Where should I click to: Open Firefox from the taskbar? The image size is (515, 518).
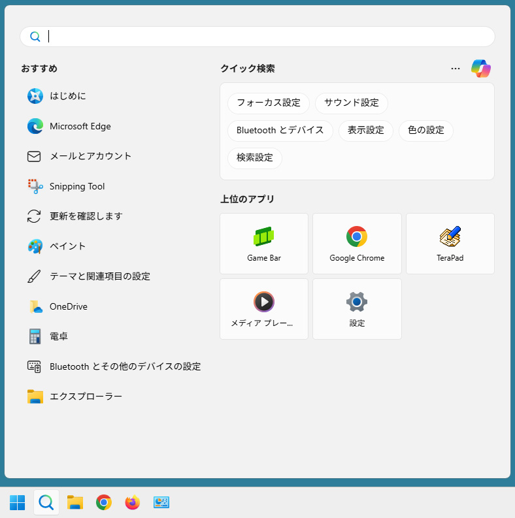click(x=133, y=502)
